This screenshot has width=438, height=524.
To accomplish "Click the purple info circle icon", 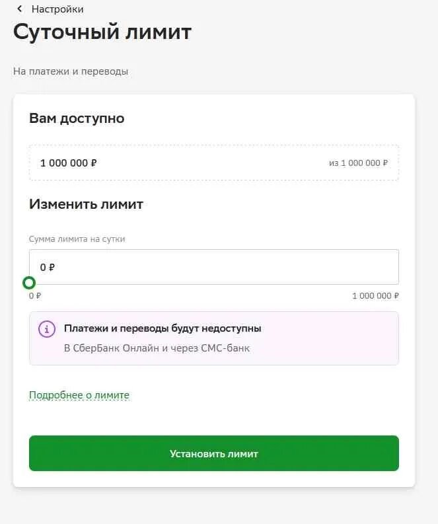I will (x=47, y=329).
